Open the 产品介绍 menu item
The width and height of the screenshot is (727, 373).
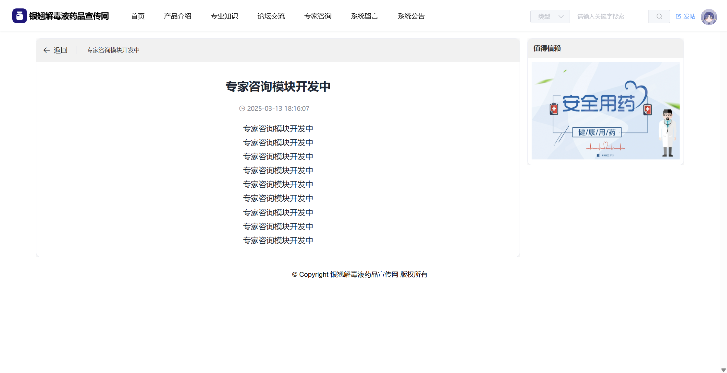[178, 16]
